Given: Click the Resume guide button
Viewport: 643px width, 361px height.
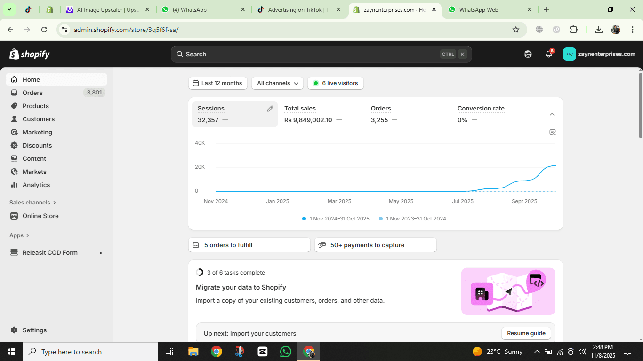Looking at the screenshot, I should (x=526, y=333).
